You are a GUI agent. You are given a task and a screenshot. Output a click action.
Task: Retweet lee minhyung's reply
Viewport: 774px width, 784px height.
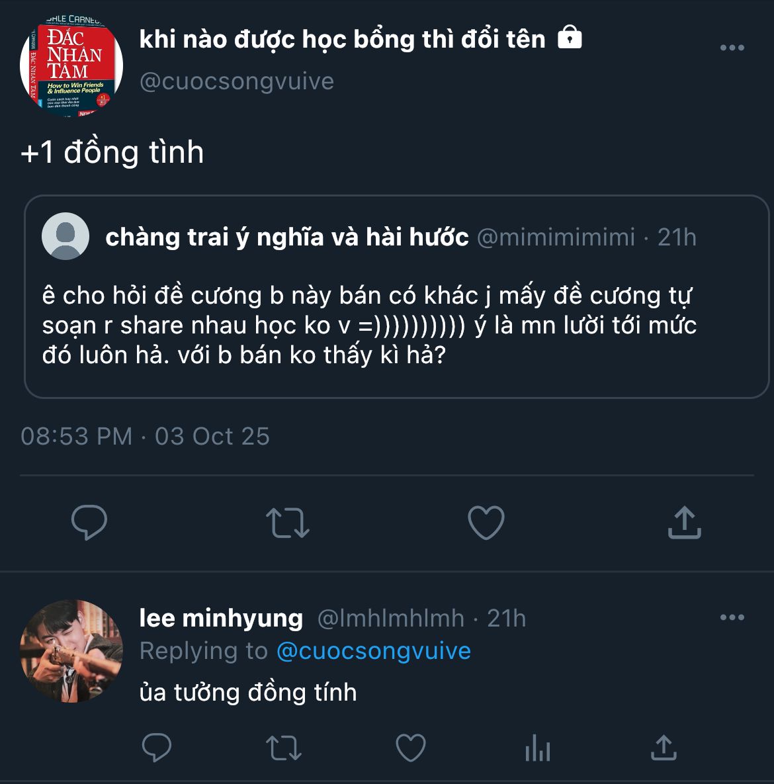tap(283, 748)
